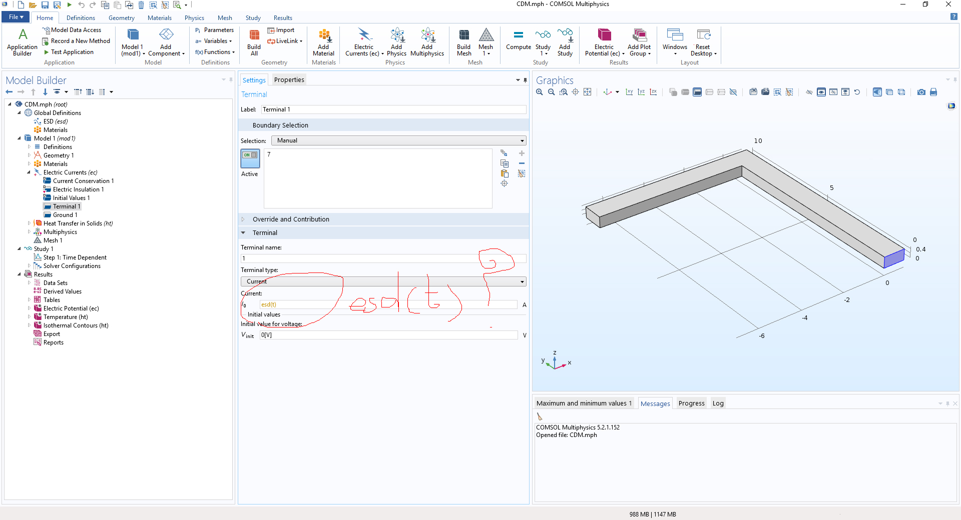Click the Add Multiphysics icon

pos(427,42)
